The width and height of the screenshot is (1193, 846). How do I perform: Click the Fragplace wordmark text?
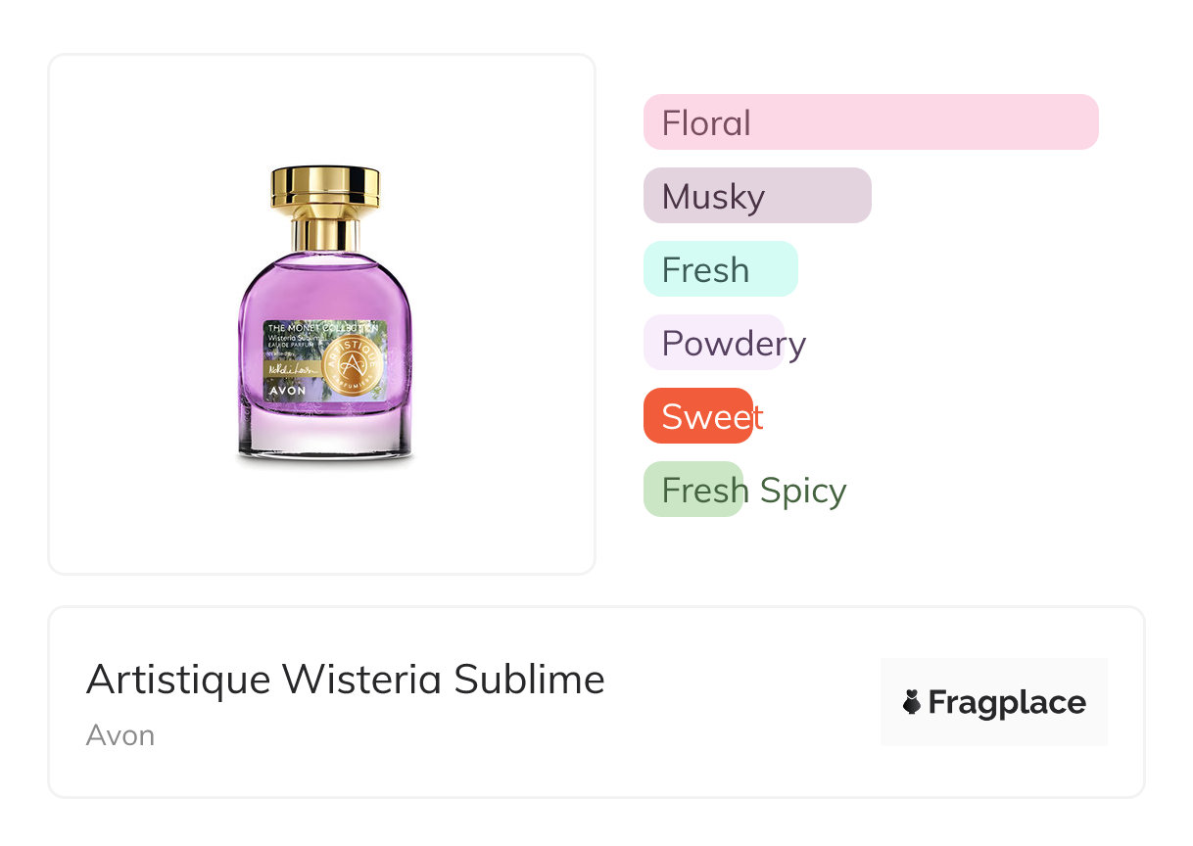tap(1006, 702)
